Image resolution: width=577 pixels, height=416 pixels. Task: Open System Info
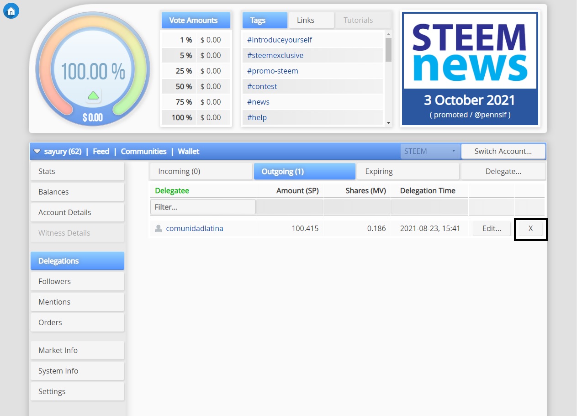(77, 371)
